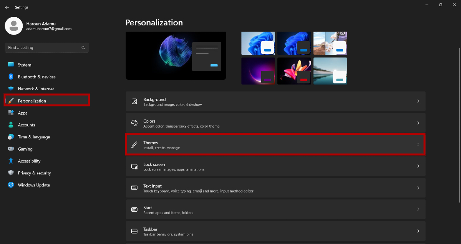Click the Lock screen icon
The height and width of the screenshot is (244, 461).
pos(134,166)
